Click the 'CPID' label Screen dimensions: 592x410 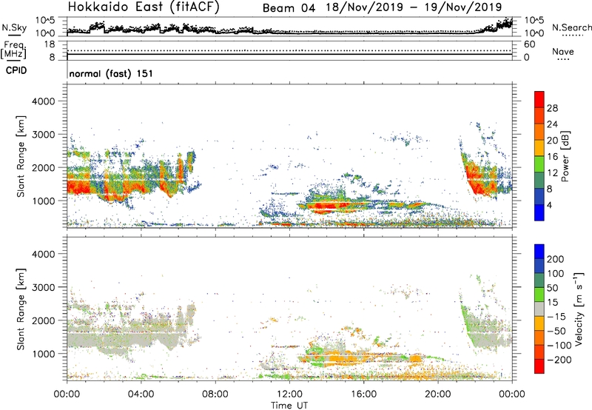pos(16,70)
